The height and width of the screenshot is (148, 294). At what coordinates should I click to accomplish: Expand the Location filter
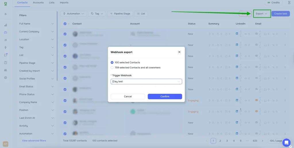(36, 40)
